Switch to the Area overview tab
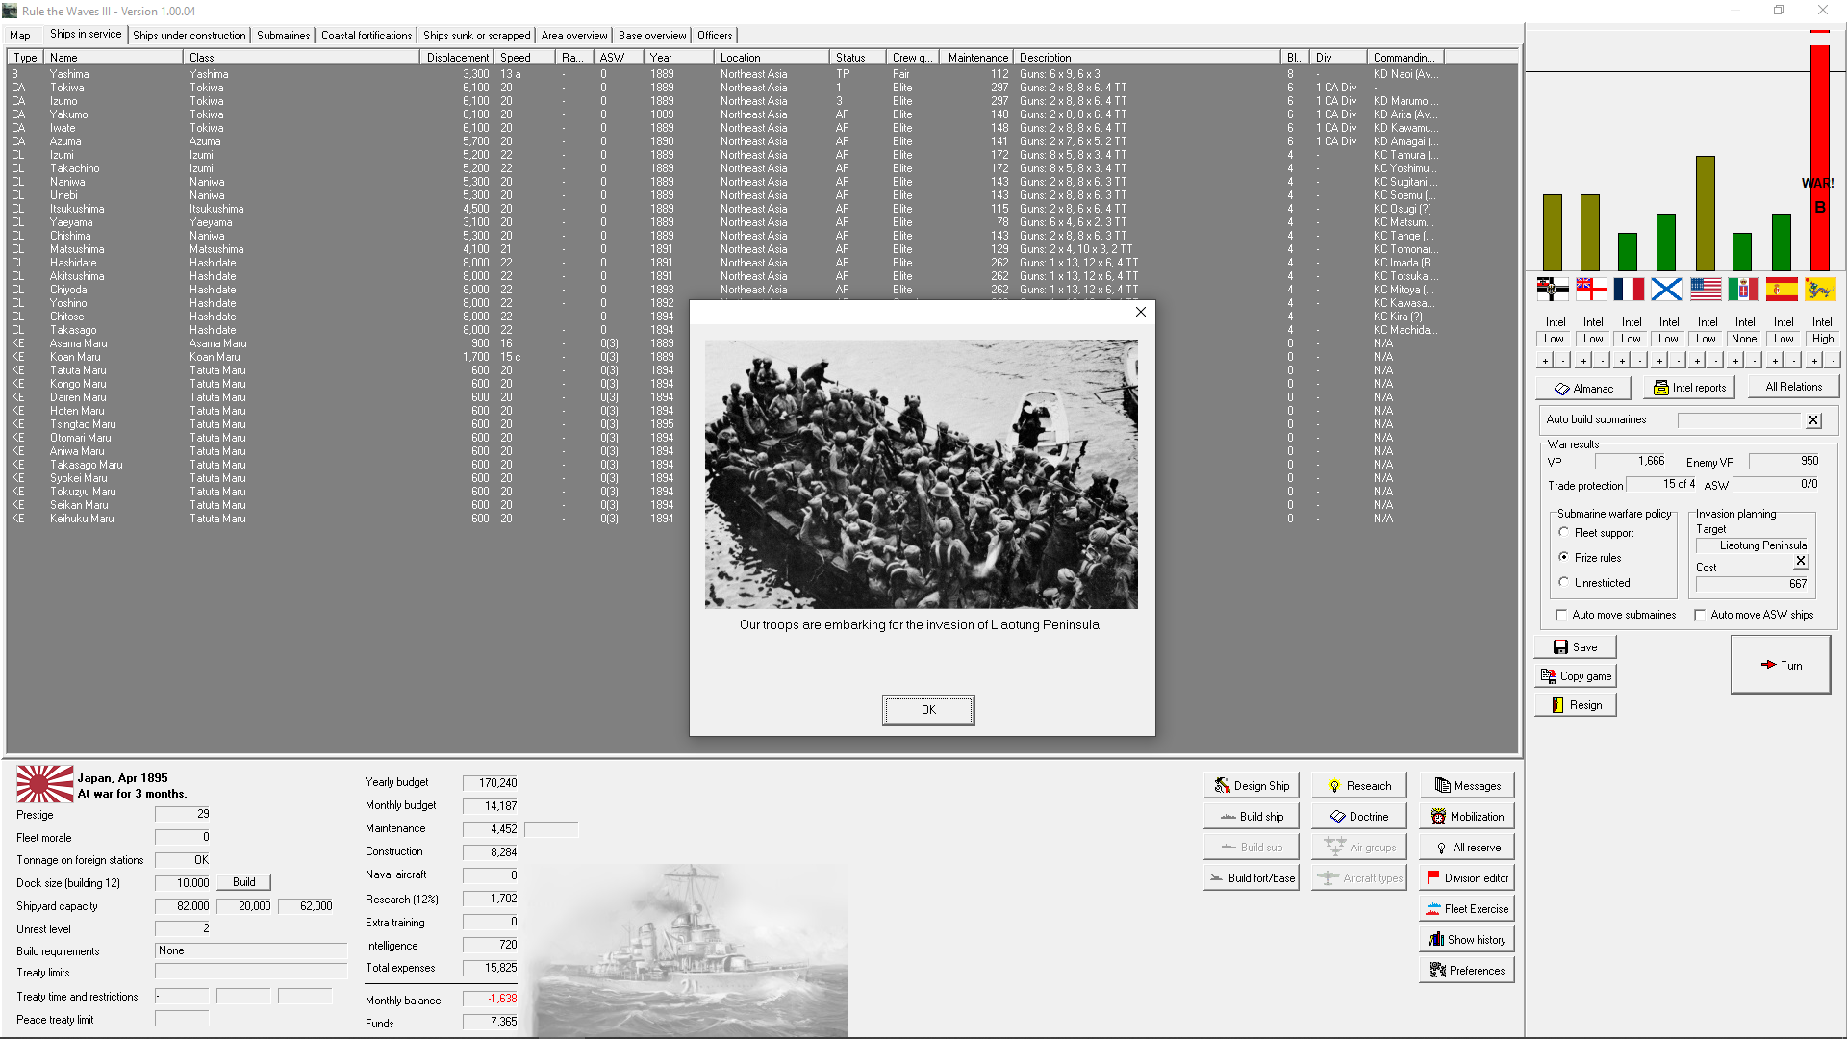1847x1039 pixels. [573, 36]
